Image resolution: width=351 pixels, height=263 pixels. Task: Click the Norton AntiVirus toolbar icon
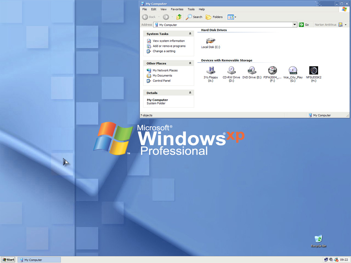340,25
